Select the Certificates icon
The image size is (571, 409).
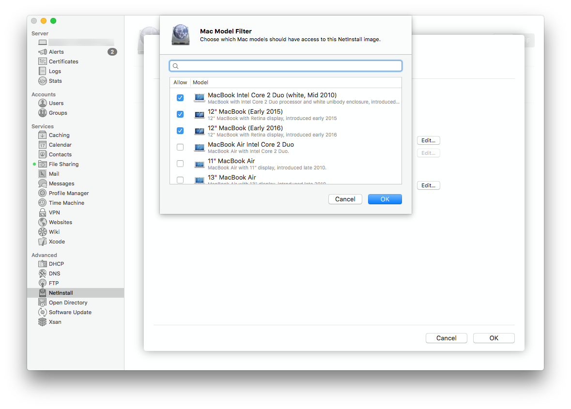[x=63, y=61]
